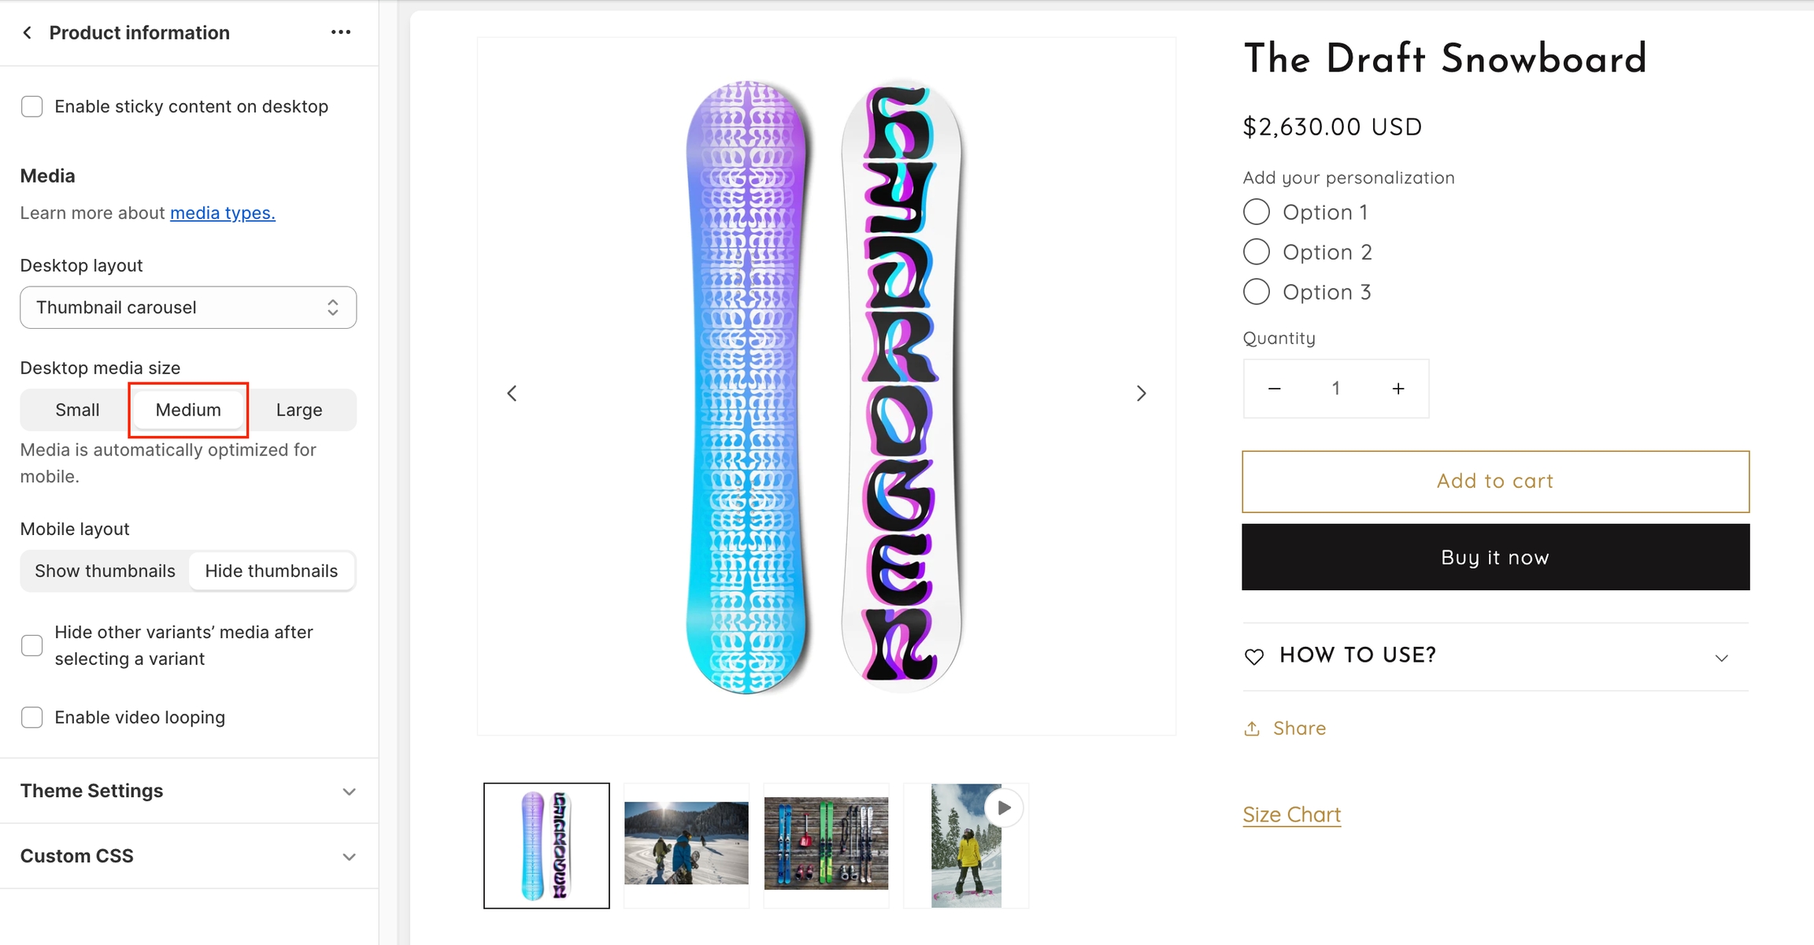Enable video looping checkbox

(32, 718)
